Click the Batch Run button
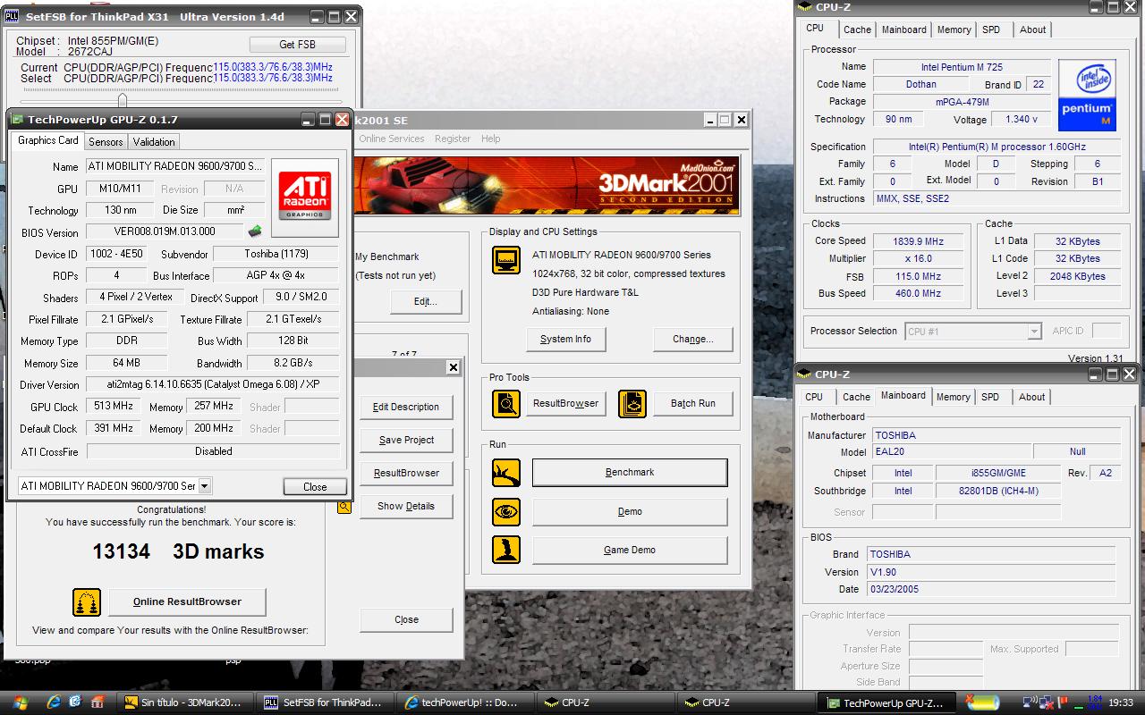 (x=693, y=404)
